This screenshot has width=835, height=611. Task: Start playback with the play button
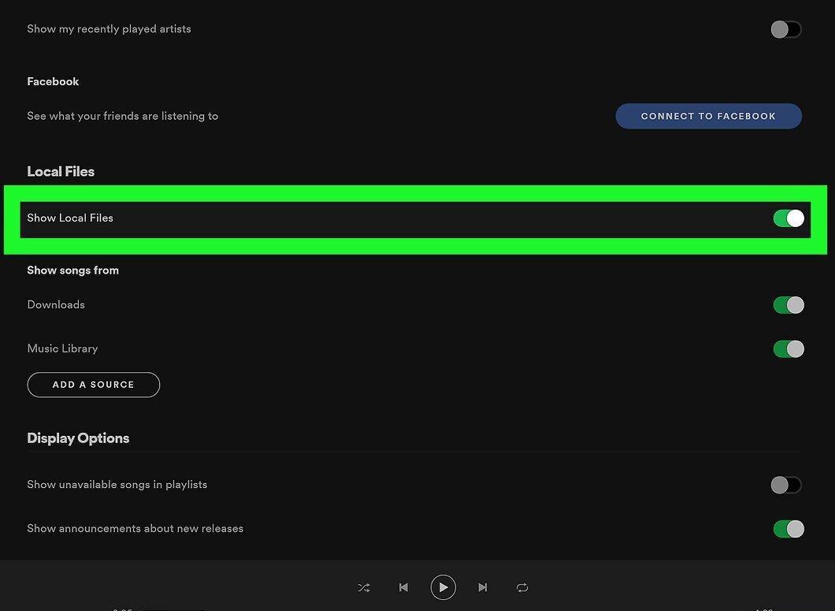click(x=443, y=587)
